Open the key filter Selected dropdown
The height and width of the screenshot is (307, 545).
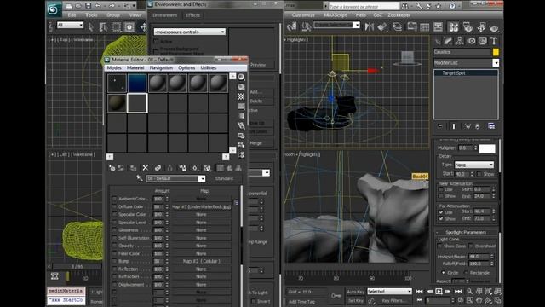pos(389,292)
